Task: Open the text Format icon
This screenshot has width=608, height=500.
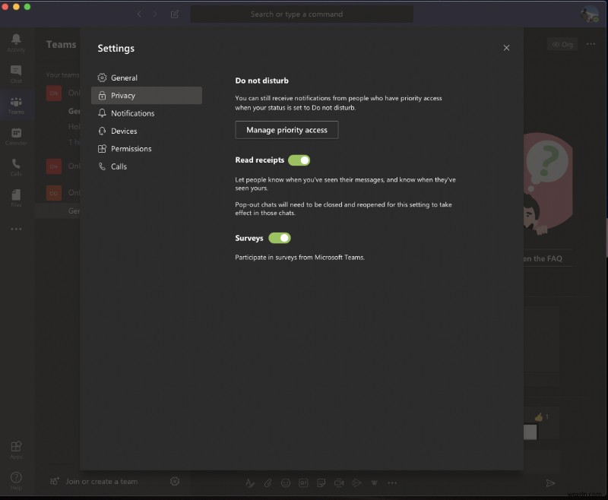Action: click(x=250, y=483)
